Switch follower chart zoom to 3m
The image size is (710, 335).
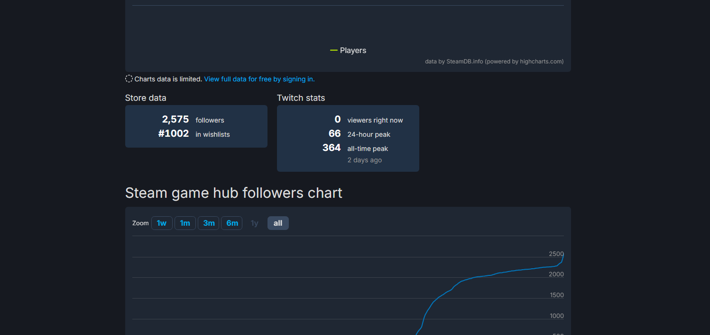tap(209, 223)
